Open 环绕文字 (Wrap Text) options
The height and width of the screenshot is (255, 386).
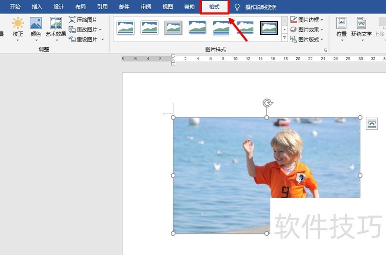click(x=361, y=28)
